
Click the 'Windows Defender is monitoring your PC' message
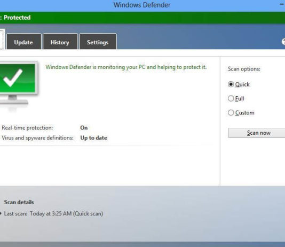[126, 67]
